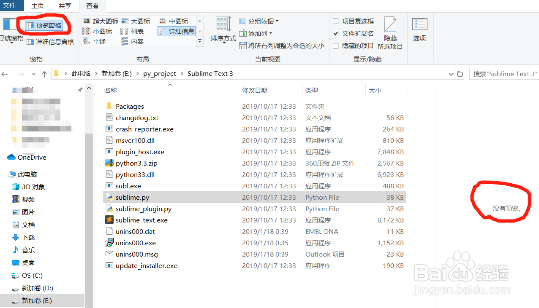Screen dimensions: 539x308
Task: Click the 隐藏所选项目 hide selected items icon
Action: coord(389,29)
